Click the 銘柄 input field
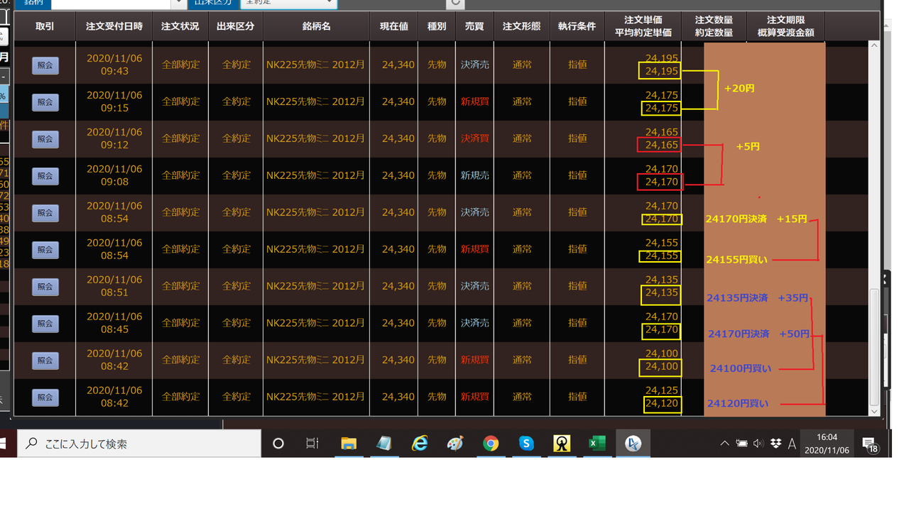The width and height of the screenshot is (909, 511). (x=112, y=4)
